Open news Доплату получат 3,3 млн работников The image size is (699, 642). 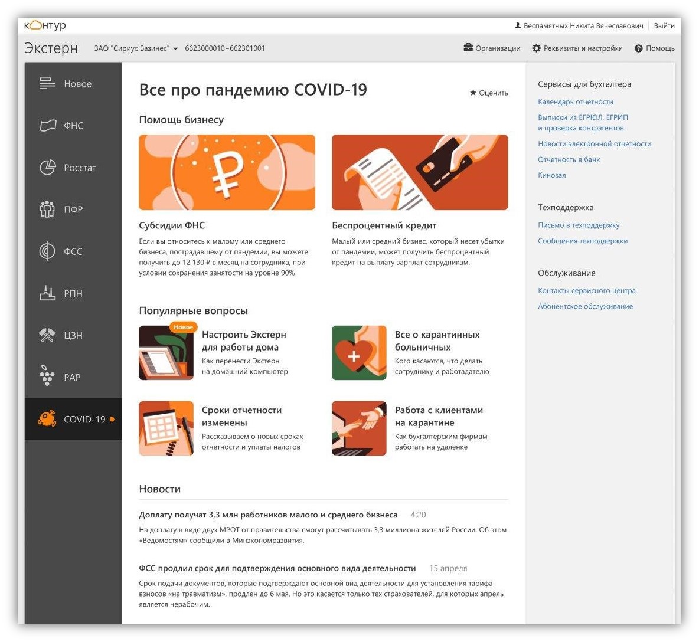pos(269,515)
